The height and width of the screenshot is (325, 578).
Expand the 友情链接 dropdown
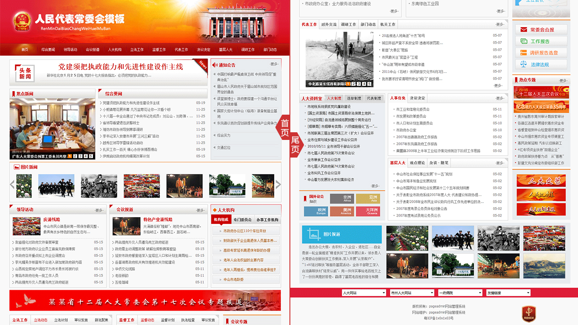coord(508,293)
